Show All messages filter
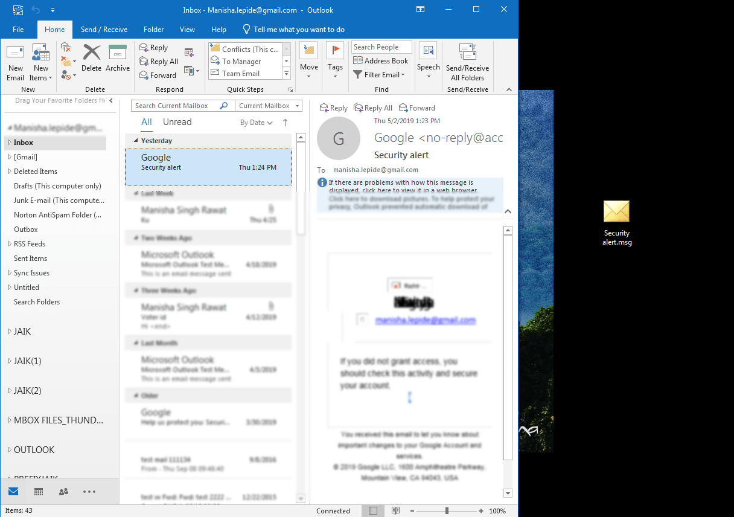This screenshot has height=517, width=734. pos(147,122)
